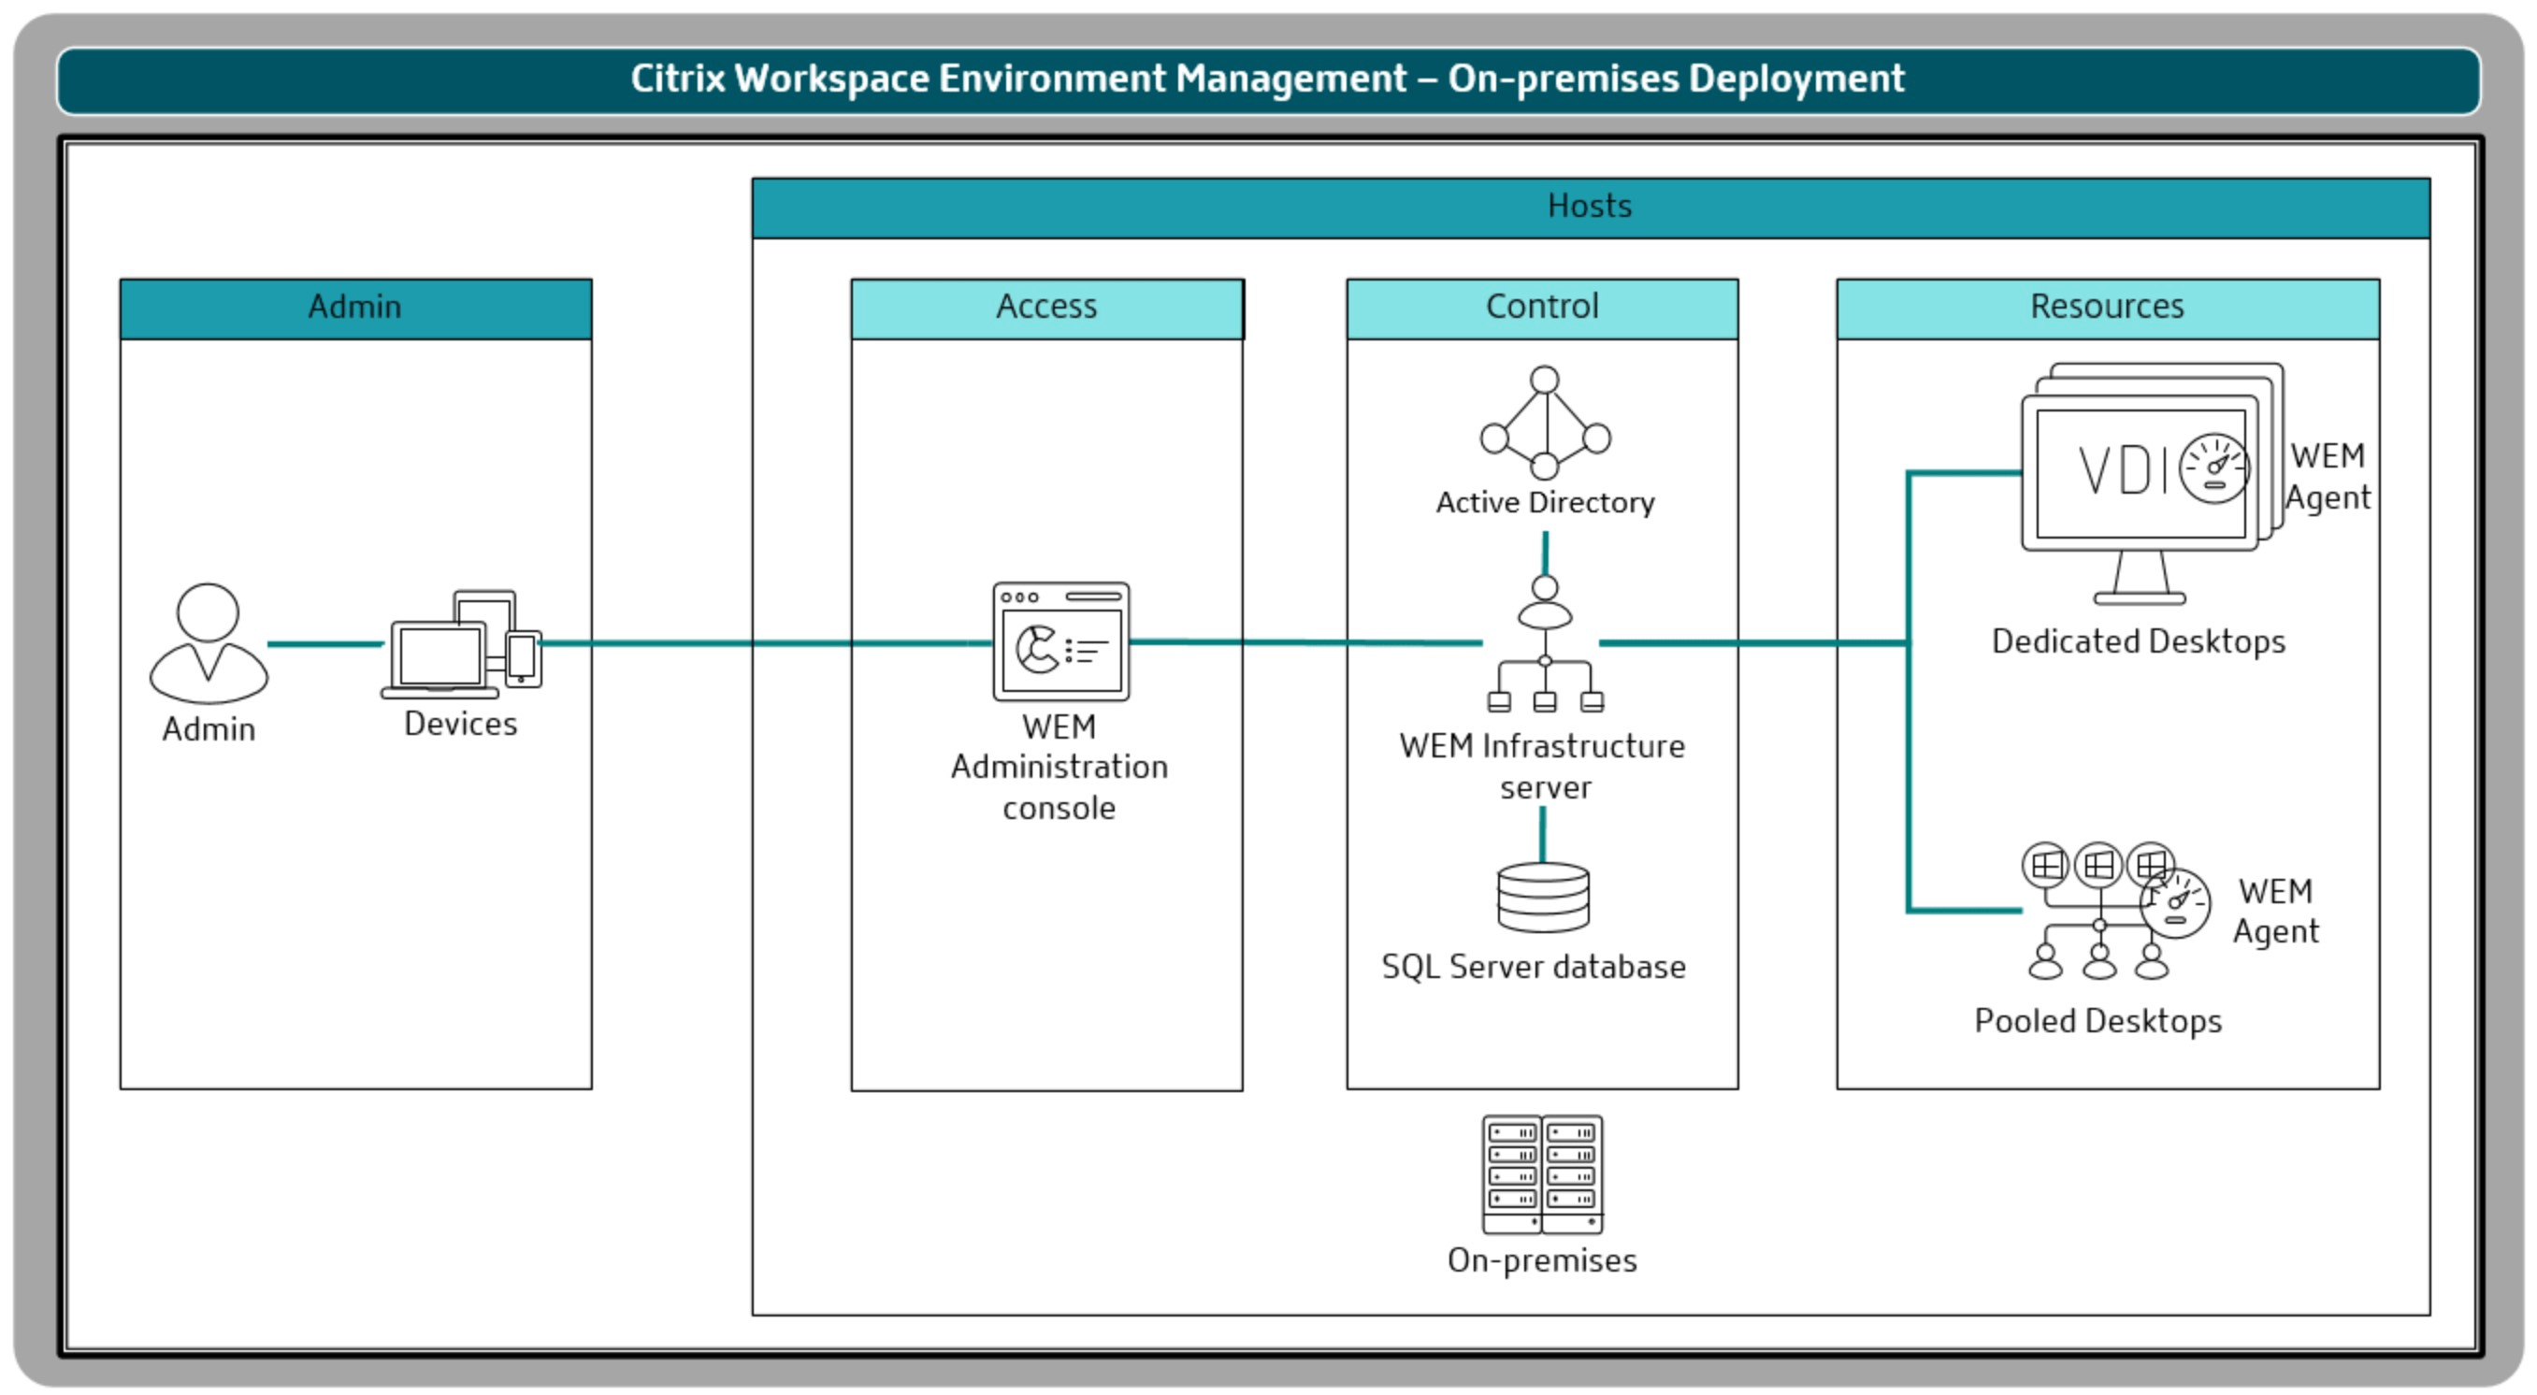Click the SQL Server database label
The width and height of the screenshot is (2537, 1395).
point(1534,967)
